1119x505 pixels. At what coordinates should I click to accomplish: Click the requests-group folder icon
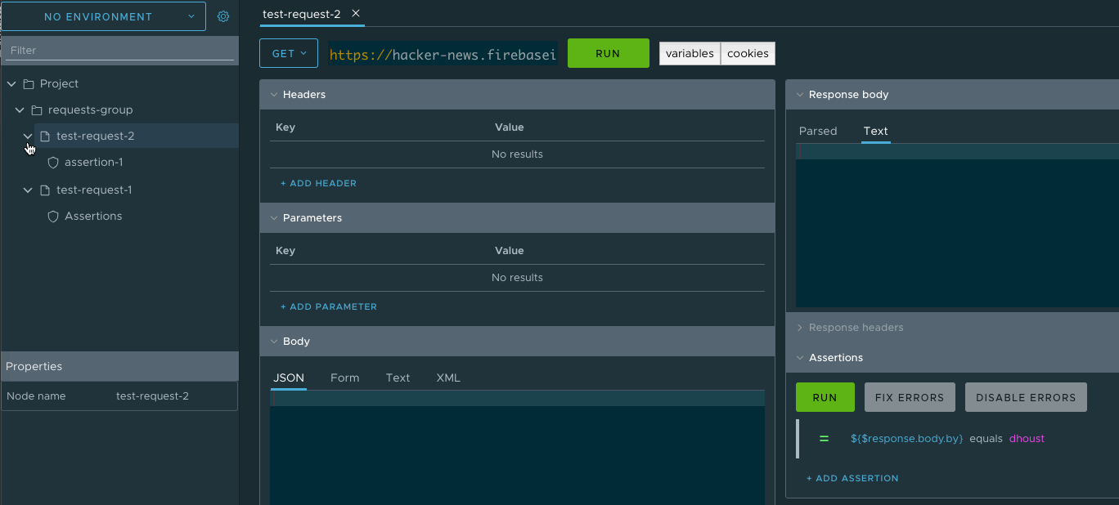37,110
